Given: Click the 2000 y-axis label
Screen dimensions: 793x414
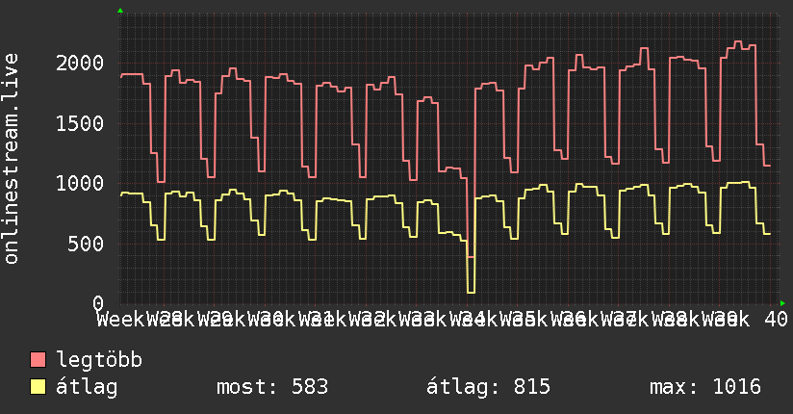Looking at the screenshot, I should pyautogui.click(x=80, y=64).
